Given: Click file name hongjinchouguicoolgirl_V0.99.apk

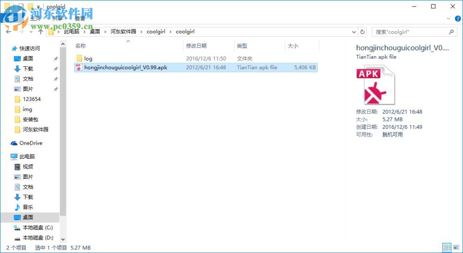Looking at the screenshot, I should pyautogui.click(x=126, y=67).
